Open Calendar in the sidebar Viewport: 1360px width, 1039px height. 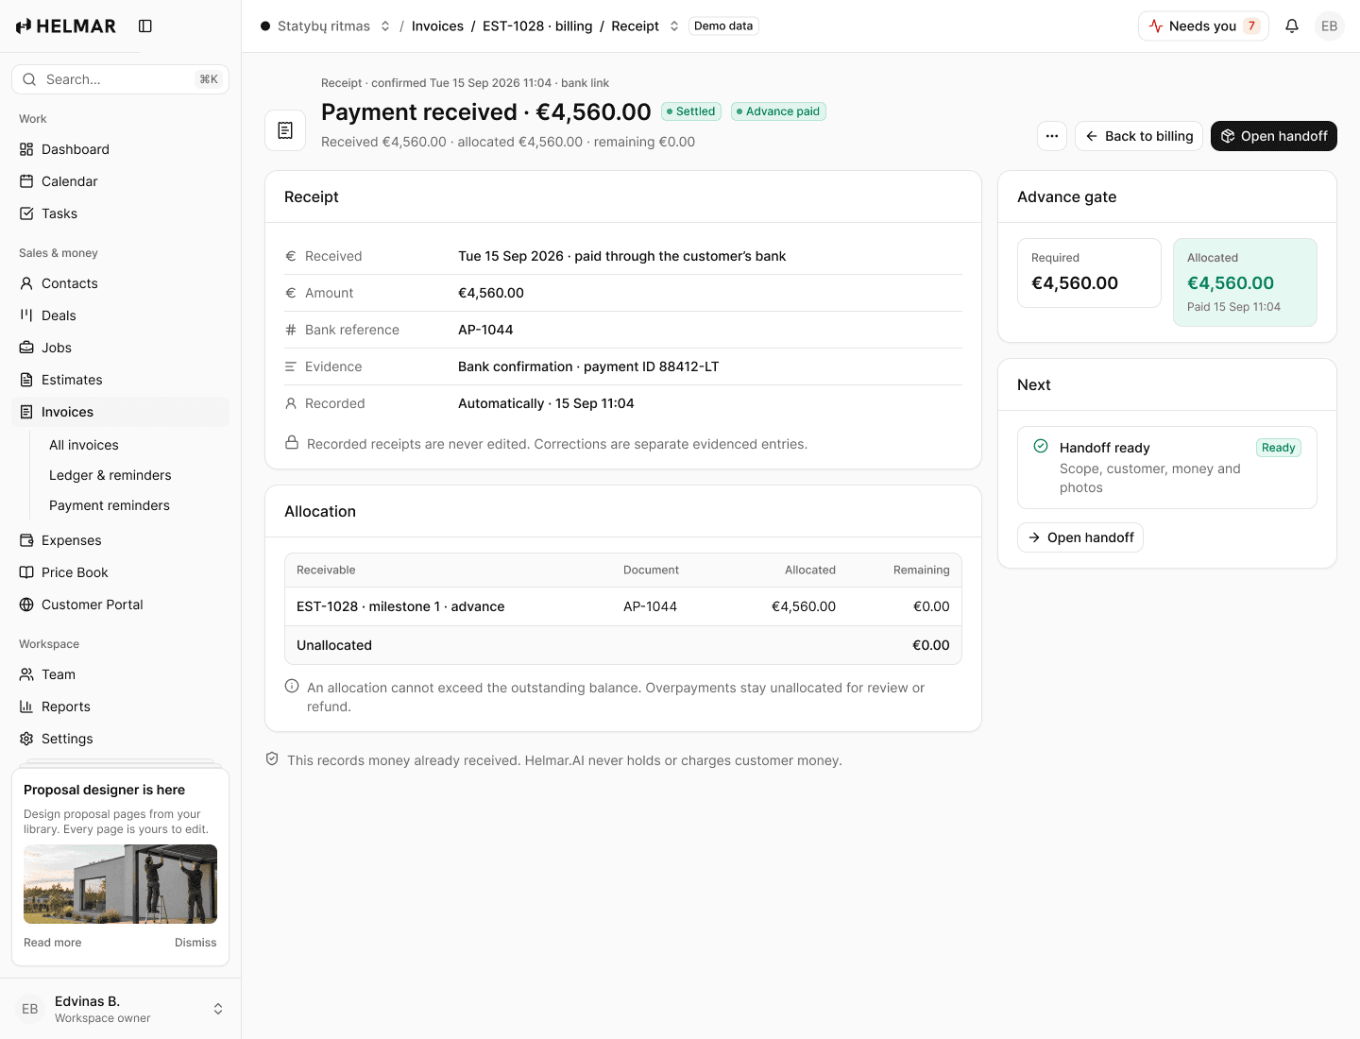pyautogui.click(x=120, y=181)
